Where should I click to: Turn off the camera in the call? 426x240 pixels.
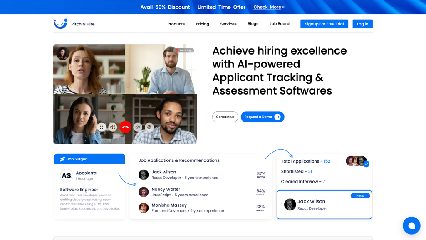click(x=137, y=127)
